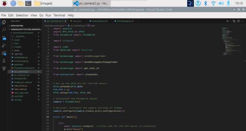This screenshot has height=131, width=246.
Task: Open Explorer panel More Actions ellipsis
Action: [x=38, y=21]
